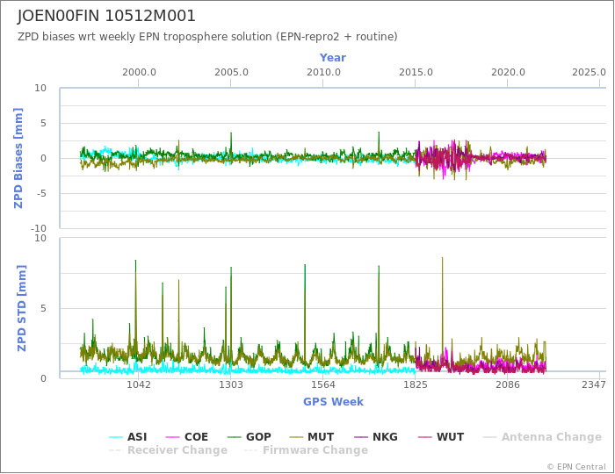
Task: Enable the Receiver Change legend entry
Action: 169,450
